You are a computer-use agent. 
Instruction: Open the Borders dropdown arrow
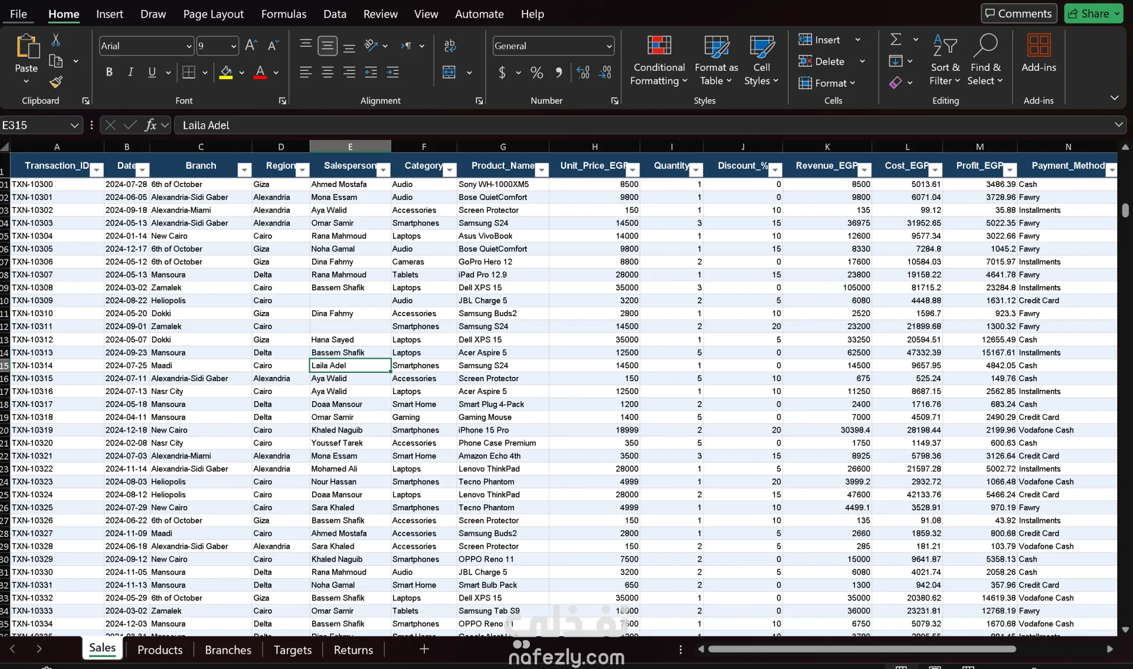(205, 73)
